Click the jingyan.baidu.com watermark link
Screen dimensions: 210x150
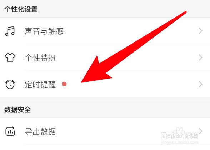point(179,142)
